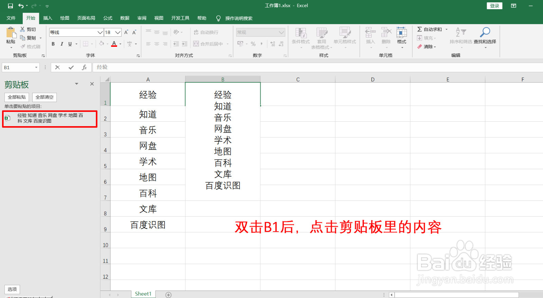The height and width of the screenshot is (298, 543).
Task: Select the Sheet1 tab
Action: click(143, 294)
